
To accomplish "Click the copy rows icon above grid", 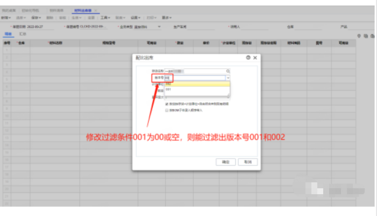I will (366, 36).
